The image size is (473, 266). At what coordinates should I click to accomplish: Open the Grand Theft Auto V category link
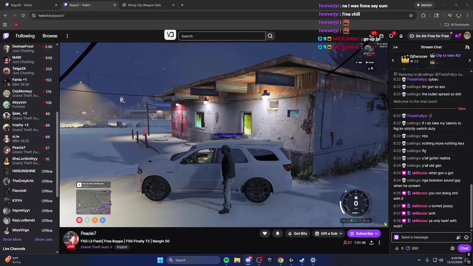[96, 247]
